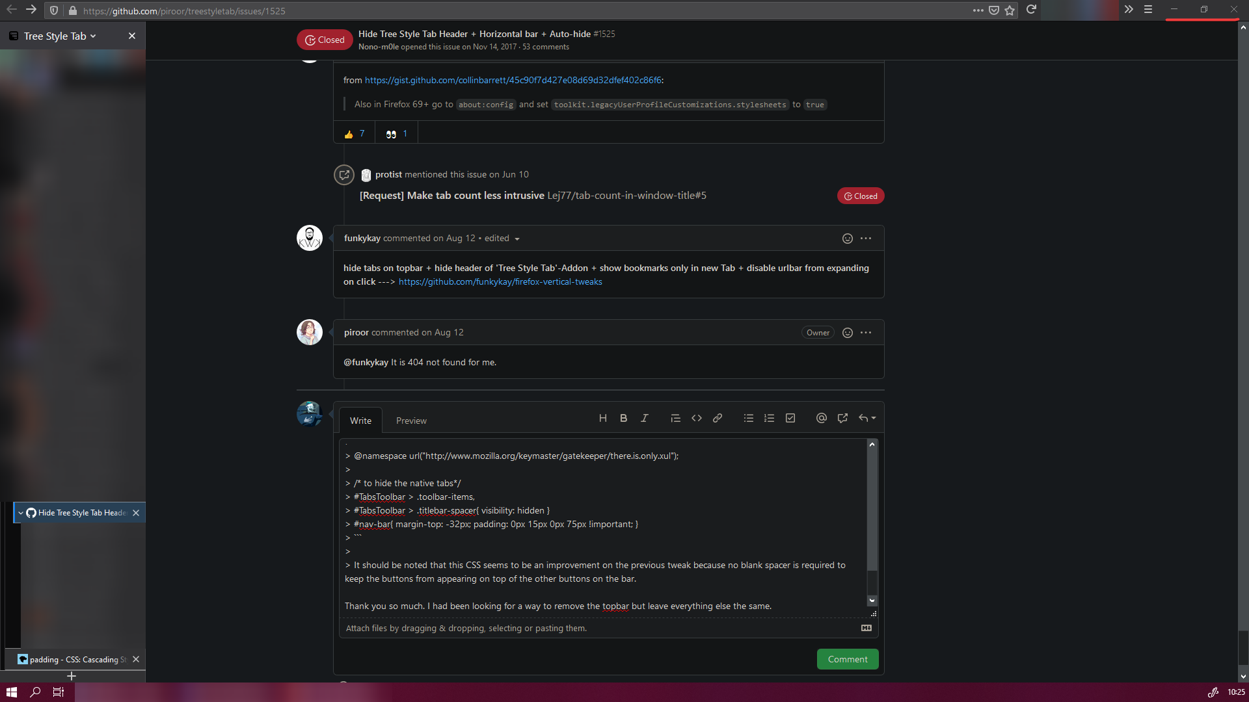
Task: Add a numbered list in editor
Action: [769, 418]
